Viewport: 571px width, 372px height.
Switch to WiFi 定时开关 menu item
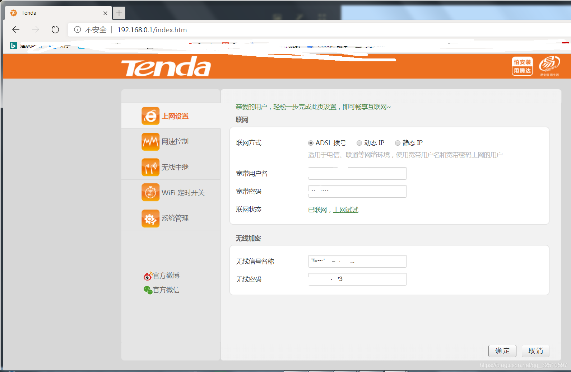click(171, 193)
